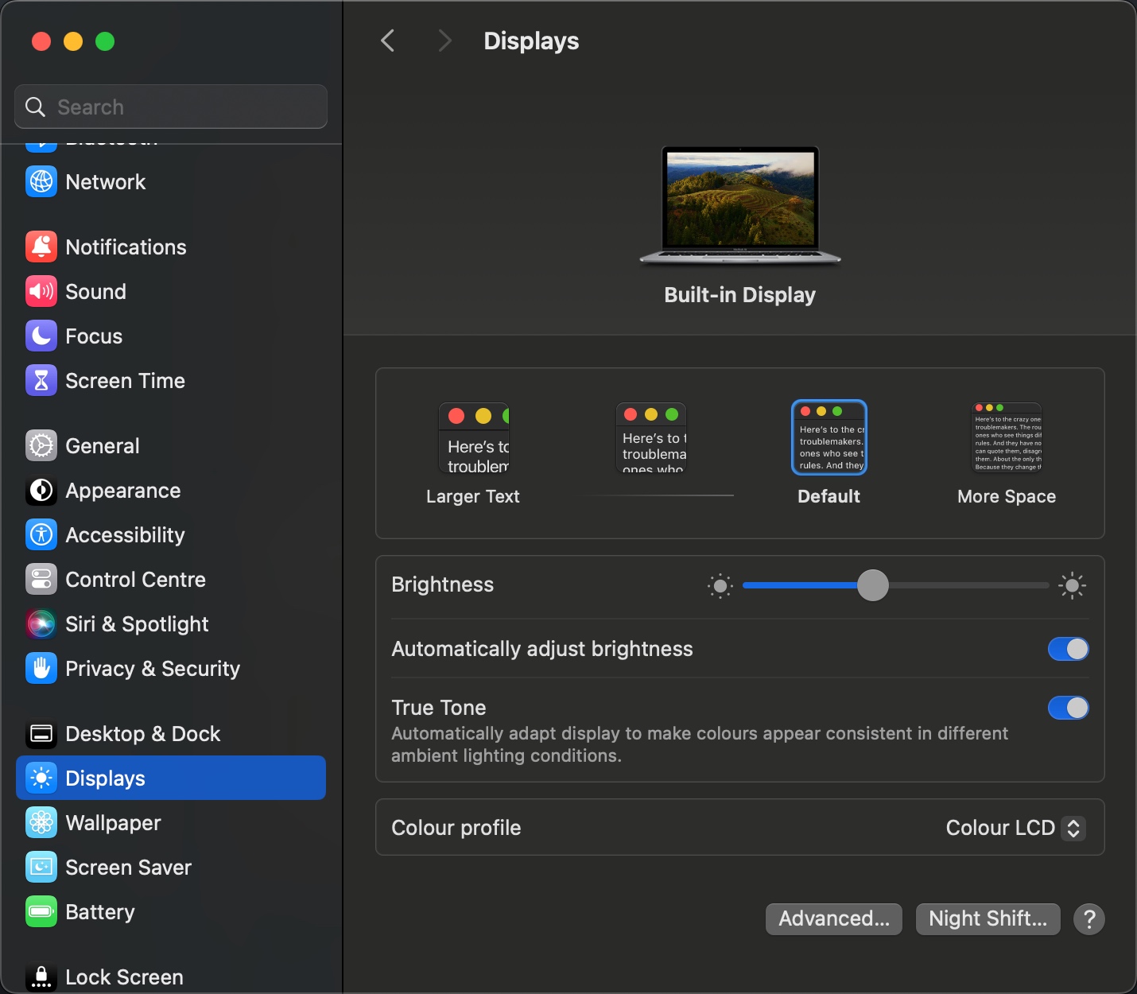This screenshot has height=994, width=1137.
Task: Select the Default resolution thumbnail
Action: pos(829,437)
